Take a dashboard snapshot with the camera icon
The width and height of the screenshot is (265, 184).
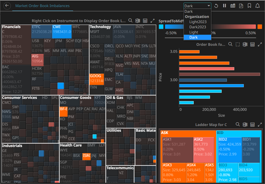point(233,6)
